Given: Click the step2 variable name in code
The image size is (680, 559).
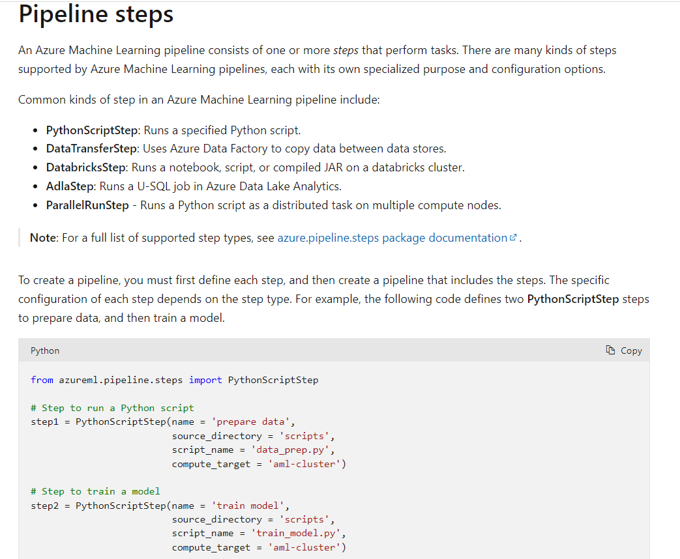Looking at the screenshot, I should tap(45, 506).
